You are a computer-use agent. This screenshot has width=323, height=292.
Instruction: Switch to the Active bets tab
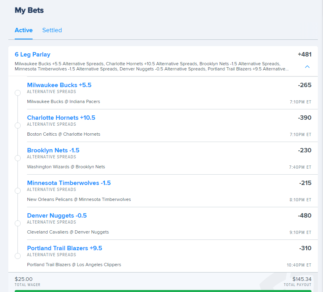coord(23,30)
